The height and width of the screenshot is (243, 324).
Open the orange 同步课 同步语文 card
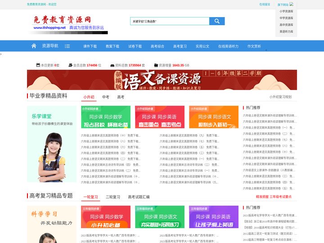[x=214, y=117]
